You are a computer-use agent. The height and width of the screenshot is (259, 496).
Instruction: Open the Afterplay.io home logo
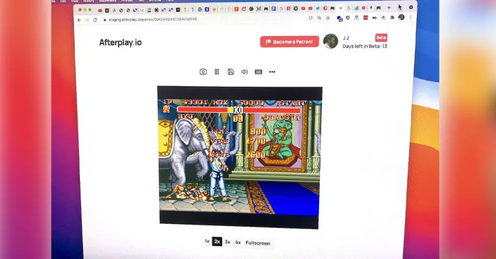[x=121, y=42]
